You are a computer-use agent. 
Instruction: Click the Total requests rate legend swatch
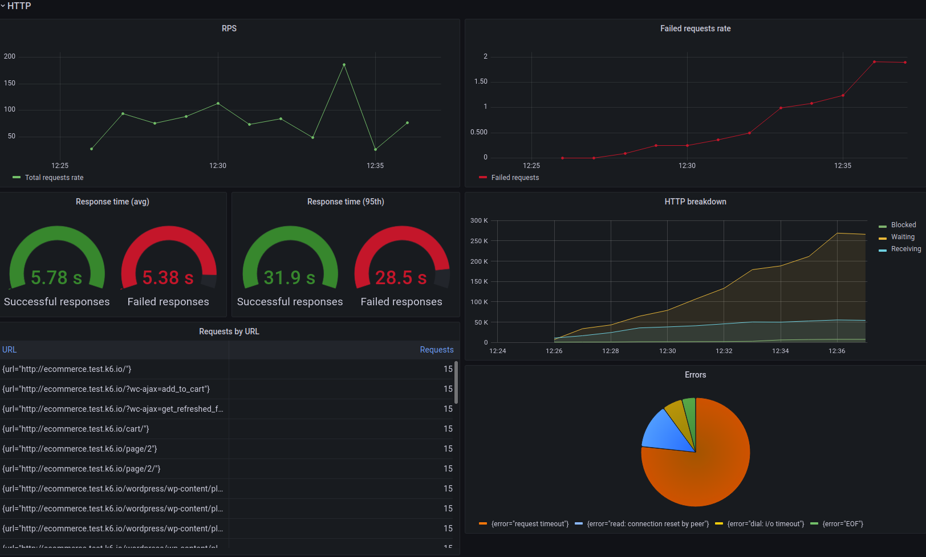(17, 178)
